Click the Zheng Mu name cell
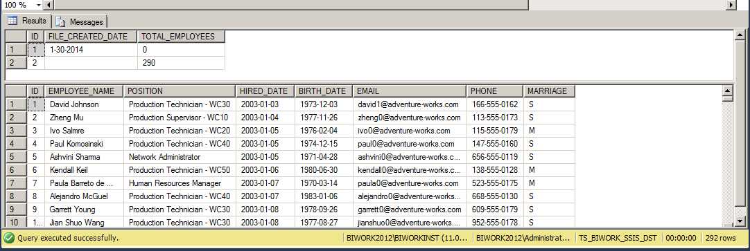Viewport: 750px width, 251px height. point(84,118)
